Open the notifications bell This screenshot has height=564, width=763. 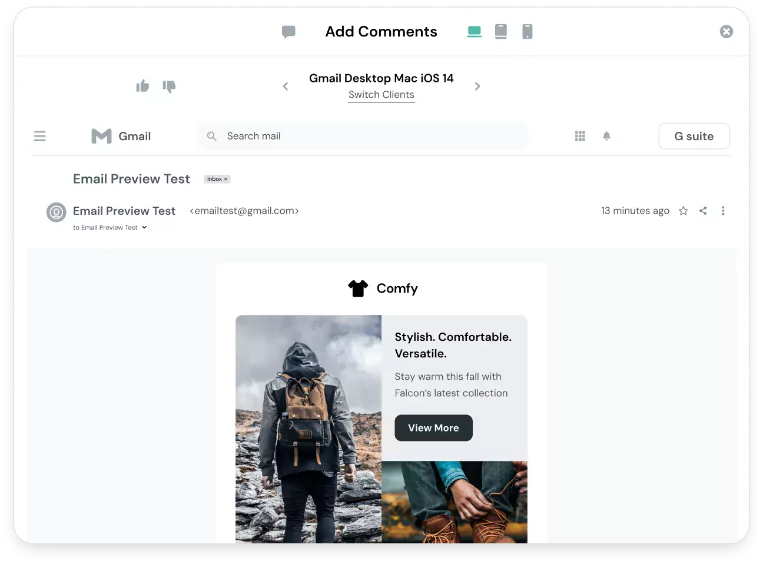[606, 137]
